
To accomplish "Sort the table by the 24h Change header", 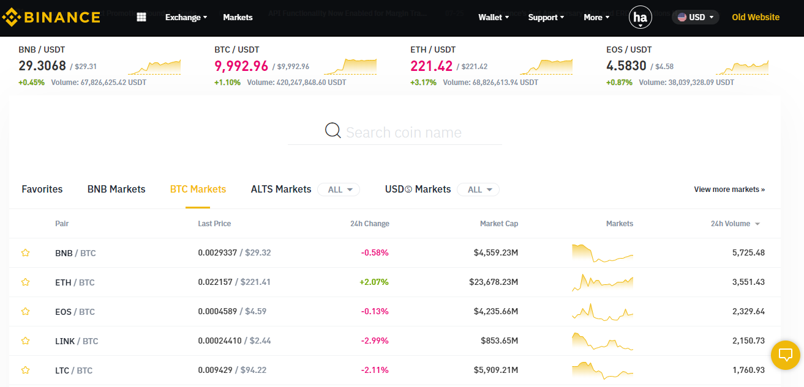I will point(370,223).
